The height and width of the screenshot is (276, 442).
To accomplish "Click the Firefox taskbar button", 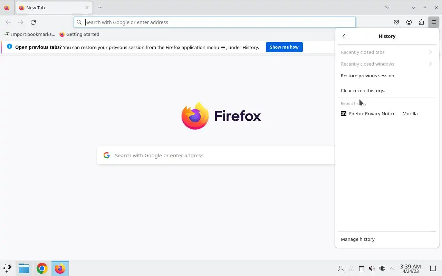I will 60,268.
